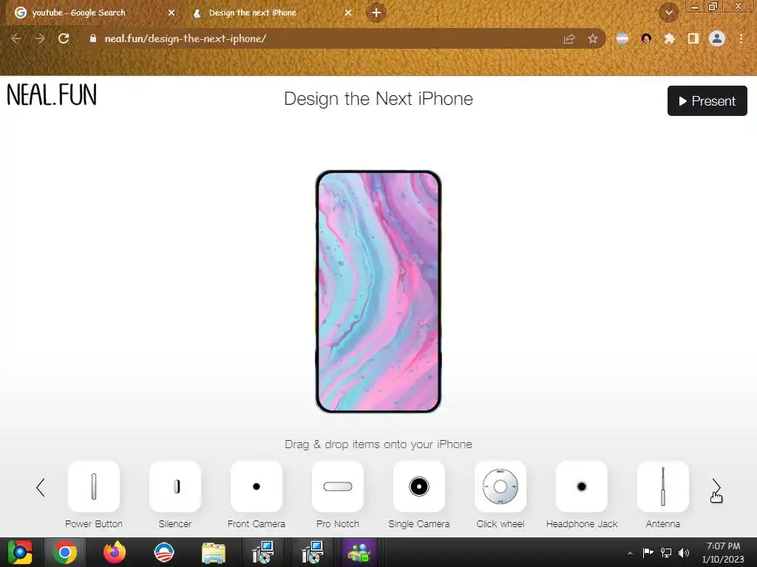The width and height of the screenshot is (757, 567).
Task: Pick the Single Camera item
Action: [x=419, y=486]
